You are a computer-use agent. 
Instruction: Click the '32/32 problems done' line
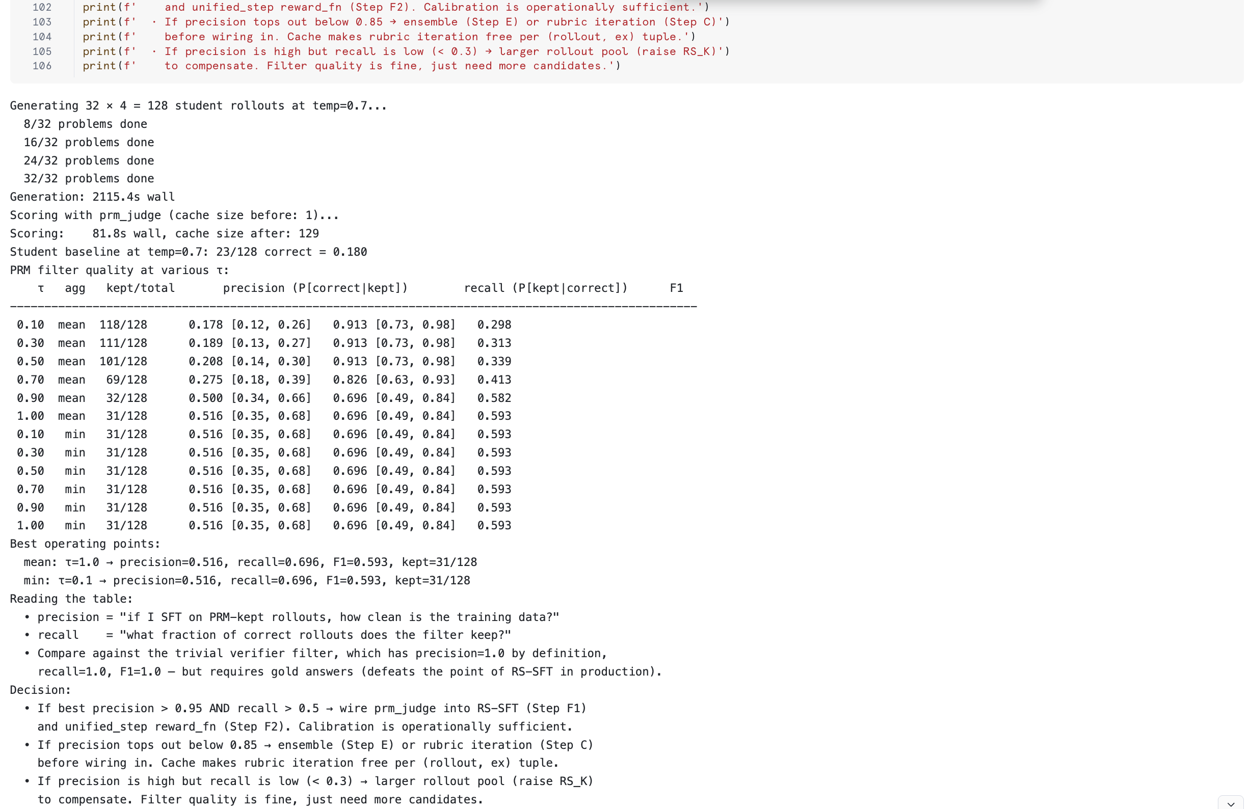click(89, 179)
